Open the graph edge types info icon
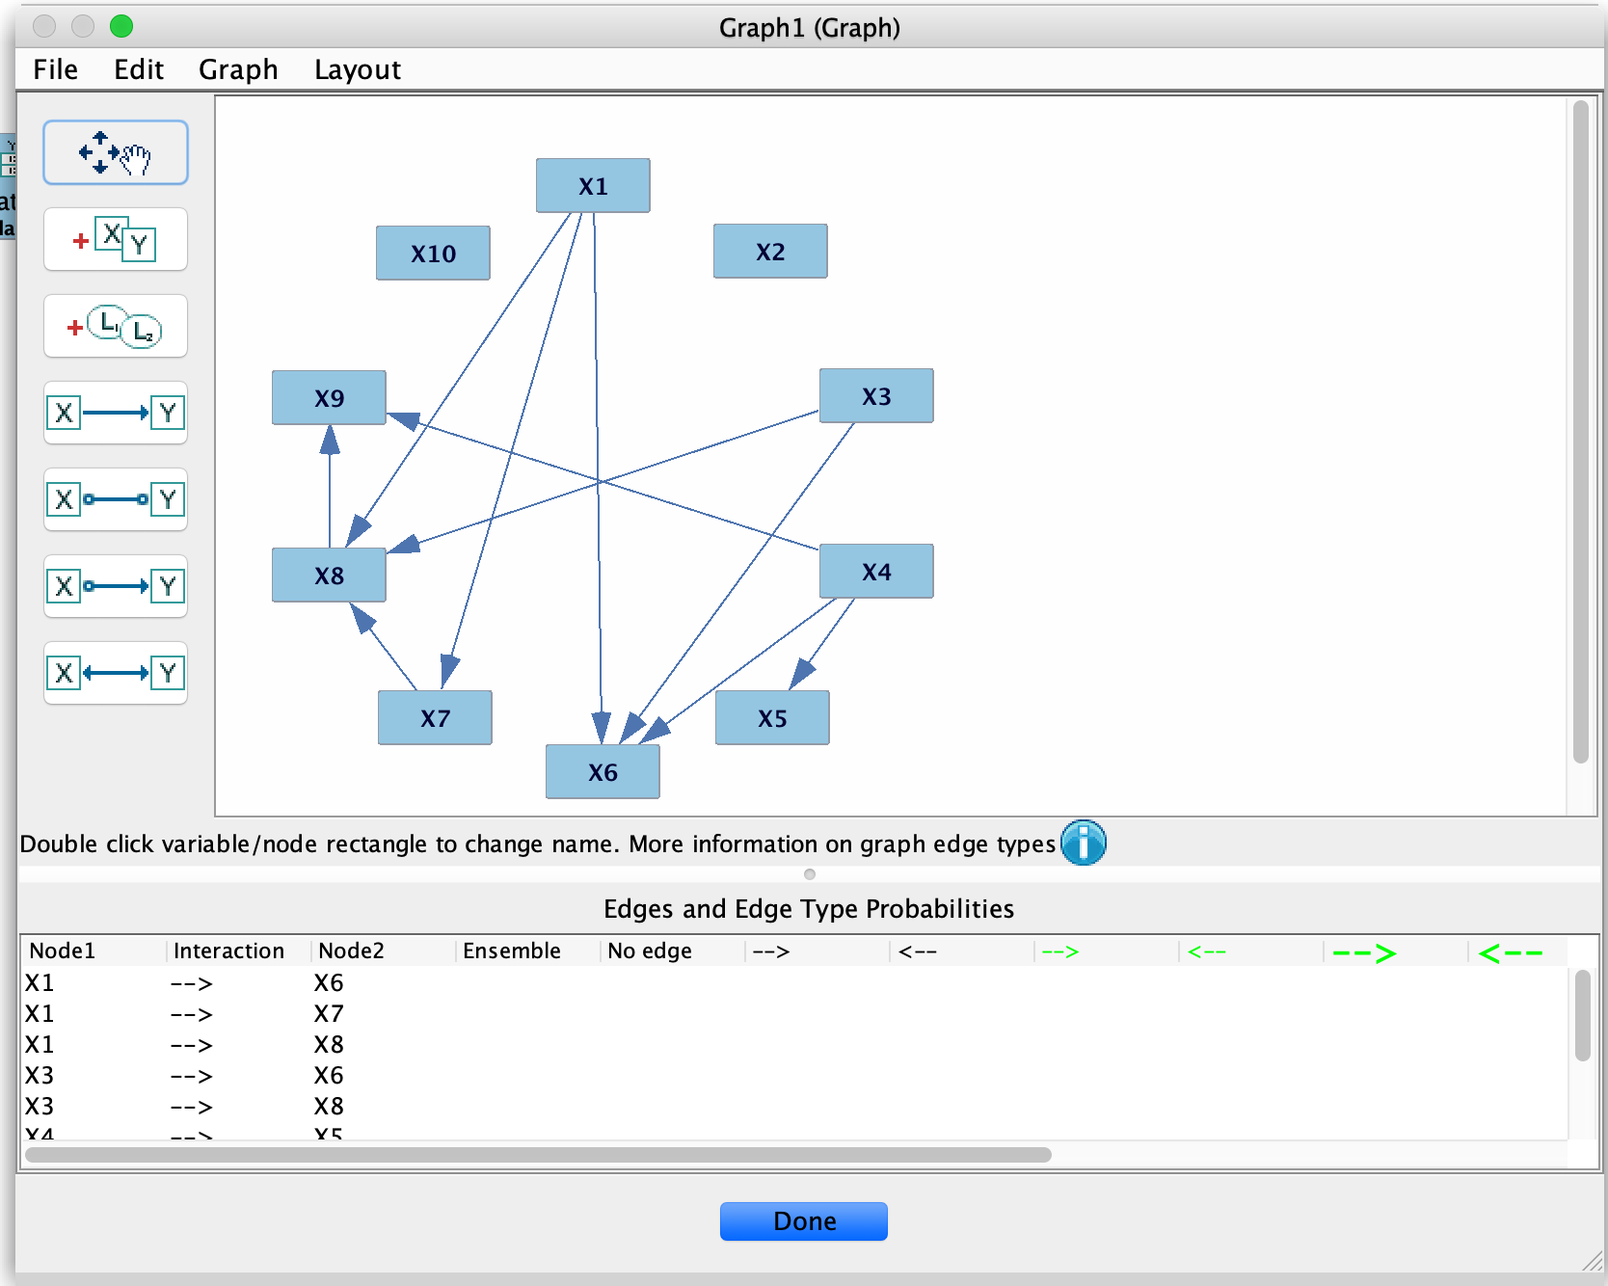1608x1286 pixels. click(1084, 843)
